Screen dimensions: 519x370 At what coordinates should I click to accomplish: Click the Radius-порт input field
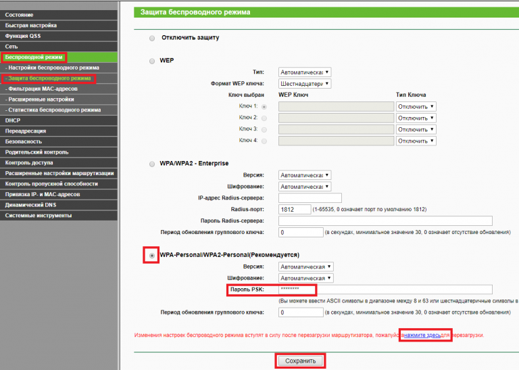pyautogui.click(x=295, y=210)
